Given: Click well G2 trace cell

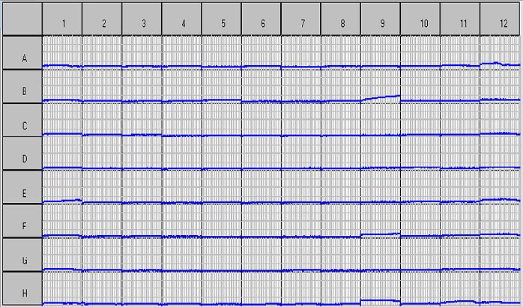Looking at the screenshot, I should tap(102, 255).
